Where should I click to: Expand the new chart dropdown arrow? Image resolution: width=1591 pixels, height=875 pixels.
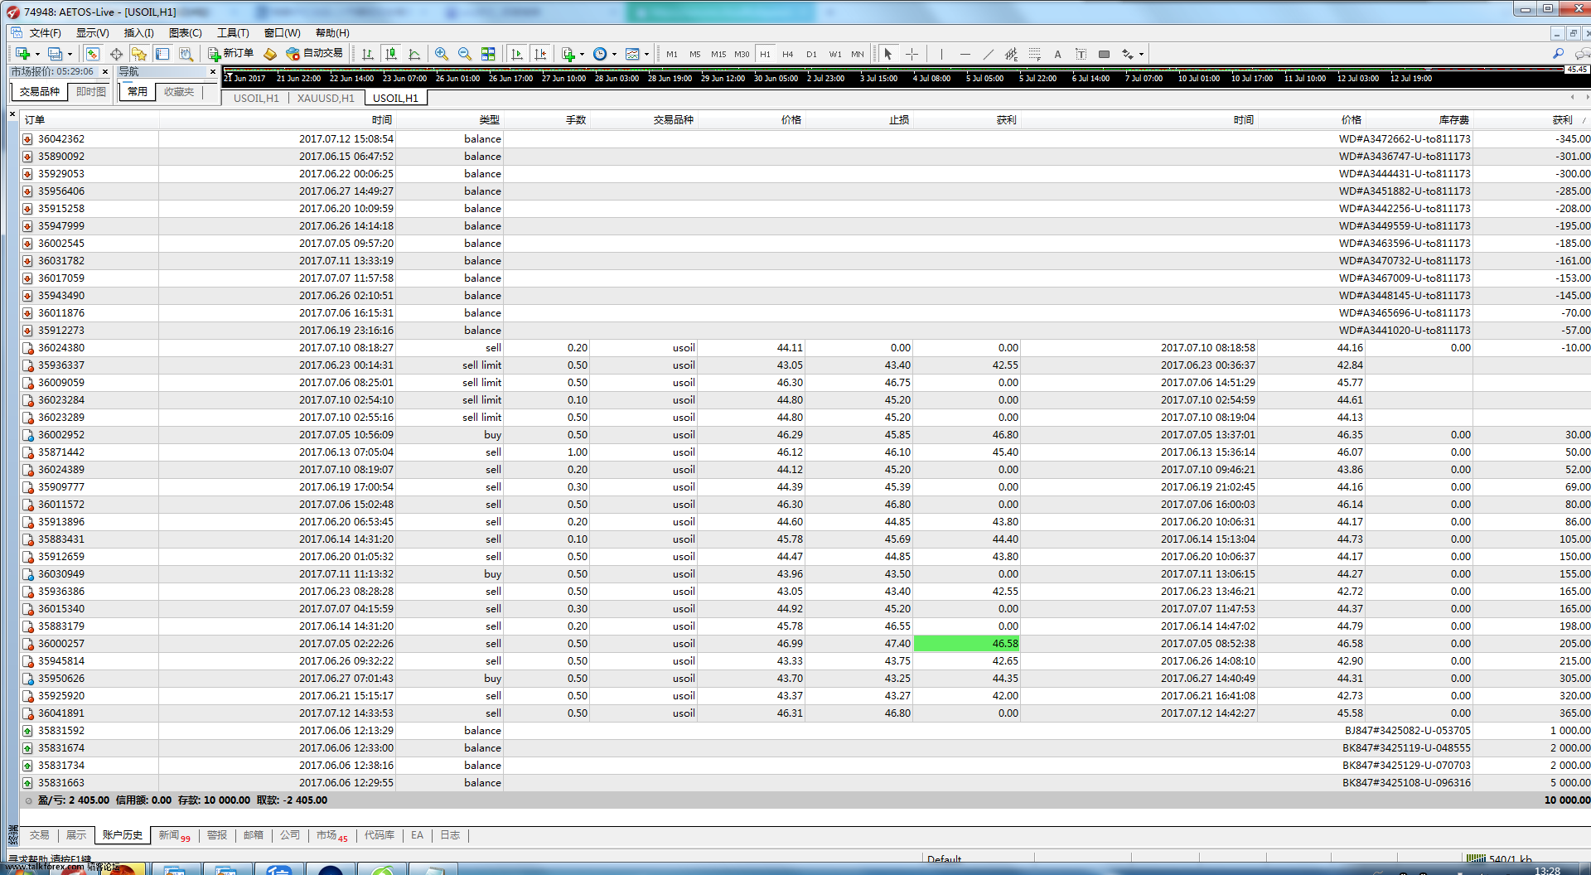pos(37,55)
